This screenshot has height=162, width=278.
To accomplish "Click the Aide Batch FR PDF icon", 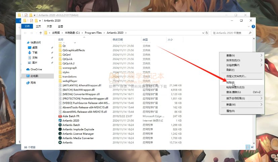I will [x=60, y=116].
